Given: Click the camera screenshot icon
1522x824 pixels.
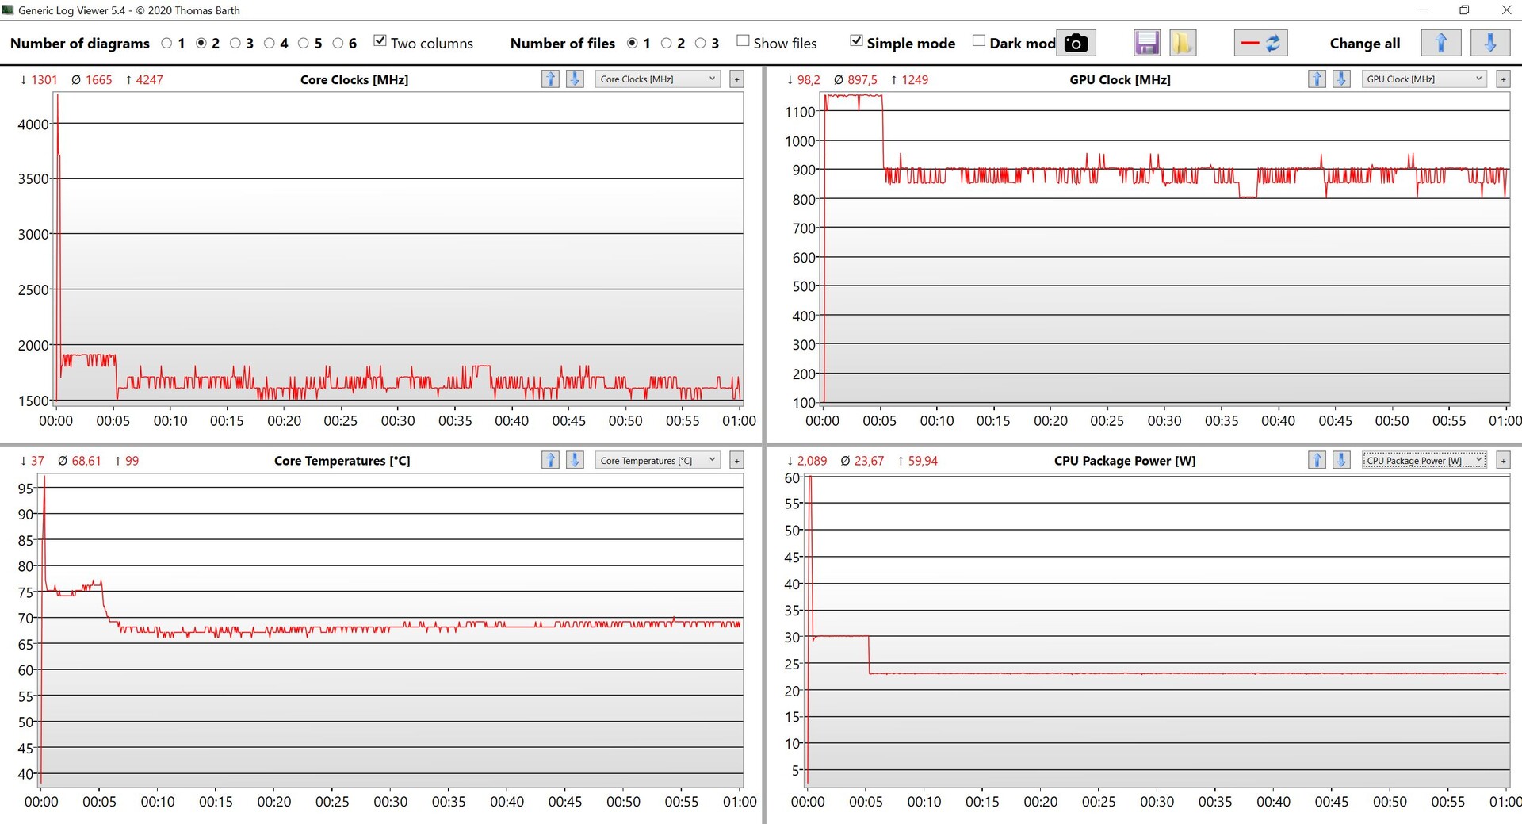Looking at the screenshot, I should 1075,43.
